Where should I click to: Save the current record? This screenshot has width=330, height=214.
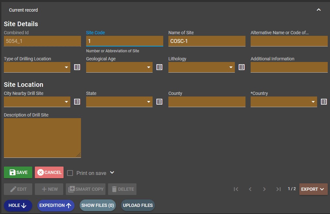coord(18,172)
